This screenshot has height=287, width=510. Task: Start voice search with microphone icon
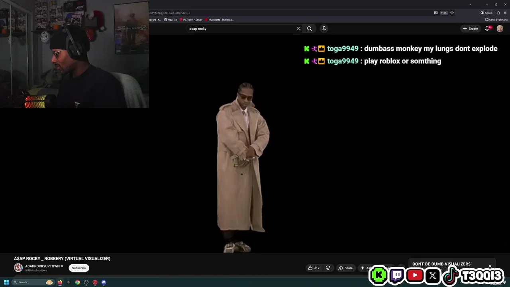point(324,29)
